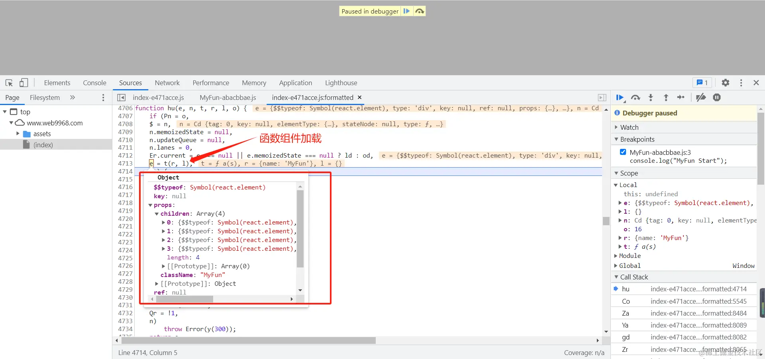Resume script execution in the paused overlay
The image size is (765, 359).
pos(406,11)
